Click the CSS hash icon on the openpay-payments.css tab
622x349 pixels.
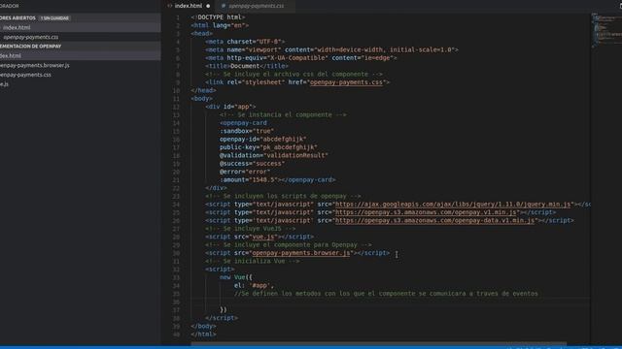224,6
